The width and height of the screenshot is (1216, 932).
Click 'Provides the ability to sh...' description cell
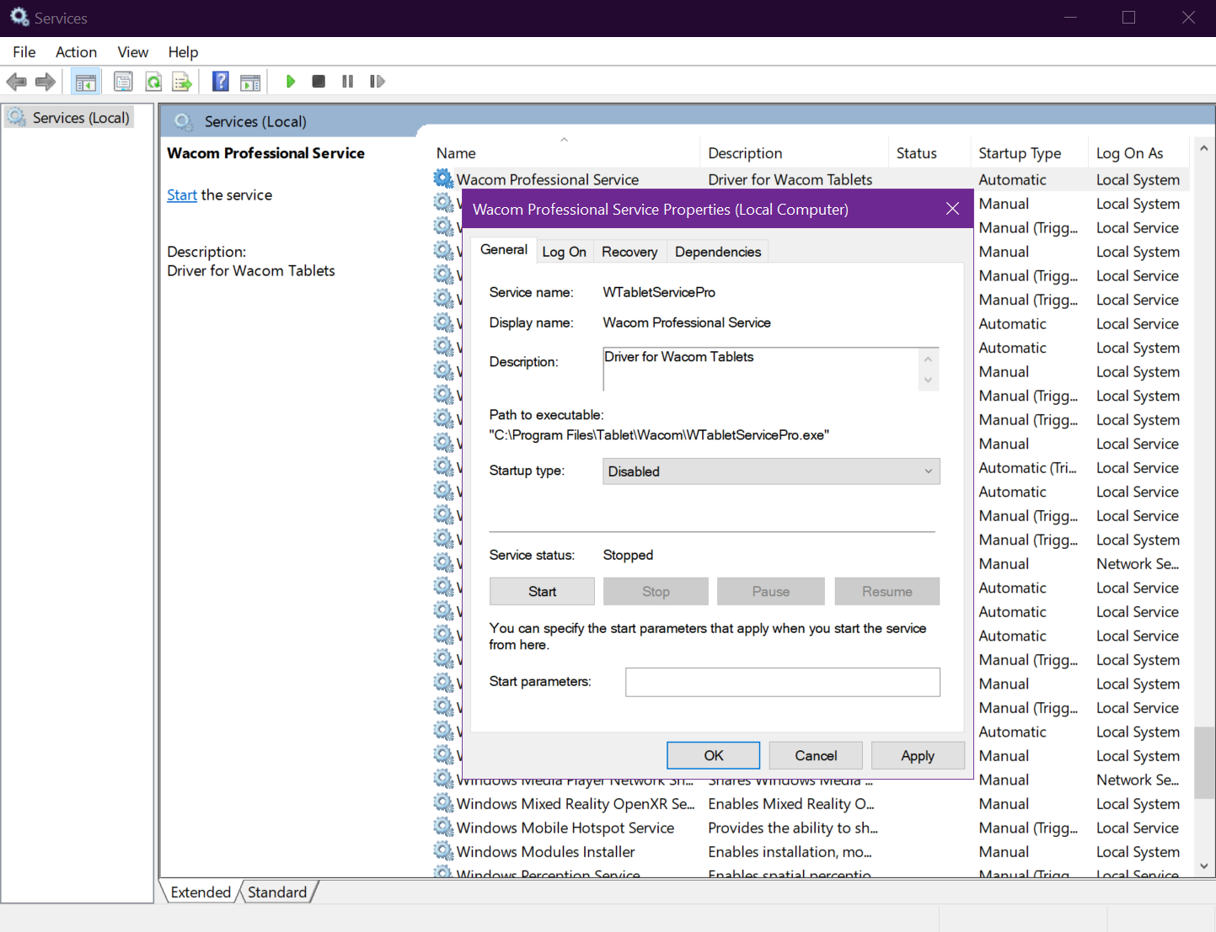click(793, 828)
